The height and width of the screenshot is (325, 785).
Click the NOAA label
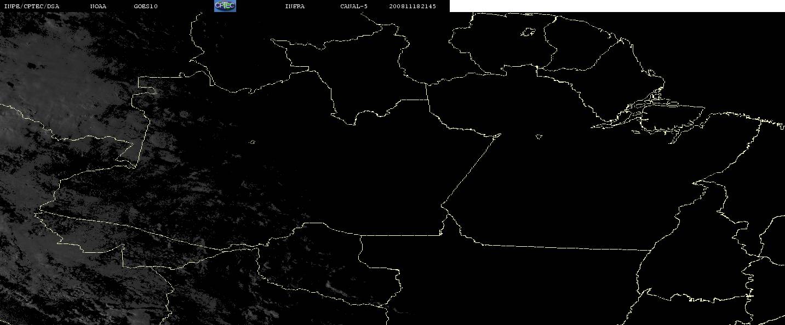[99, 7]
